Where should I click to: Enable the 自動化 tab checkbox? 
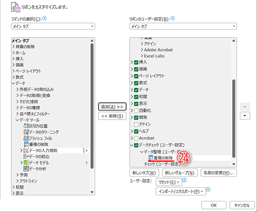pos(136,111)
